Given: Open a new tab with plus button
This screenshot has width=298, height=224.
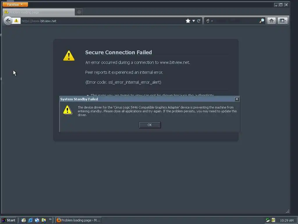Looking at the screenshot, I should coord(79,12).
